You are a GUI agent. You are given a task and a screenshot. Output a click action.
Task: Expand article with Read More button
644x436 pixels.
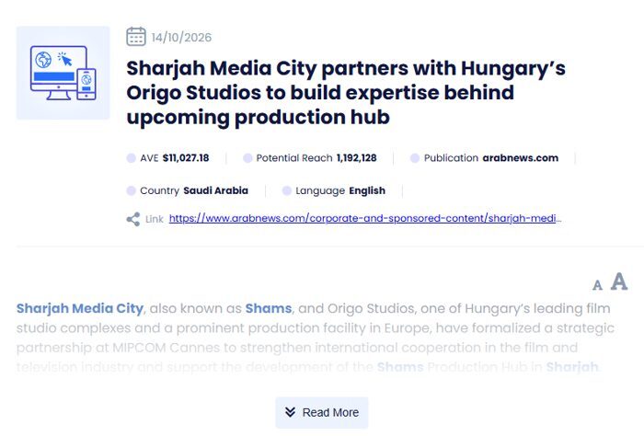(x=322, y=412)
